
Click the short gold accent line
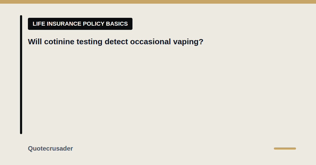285,148
